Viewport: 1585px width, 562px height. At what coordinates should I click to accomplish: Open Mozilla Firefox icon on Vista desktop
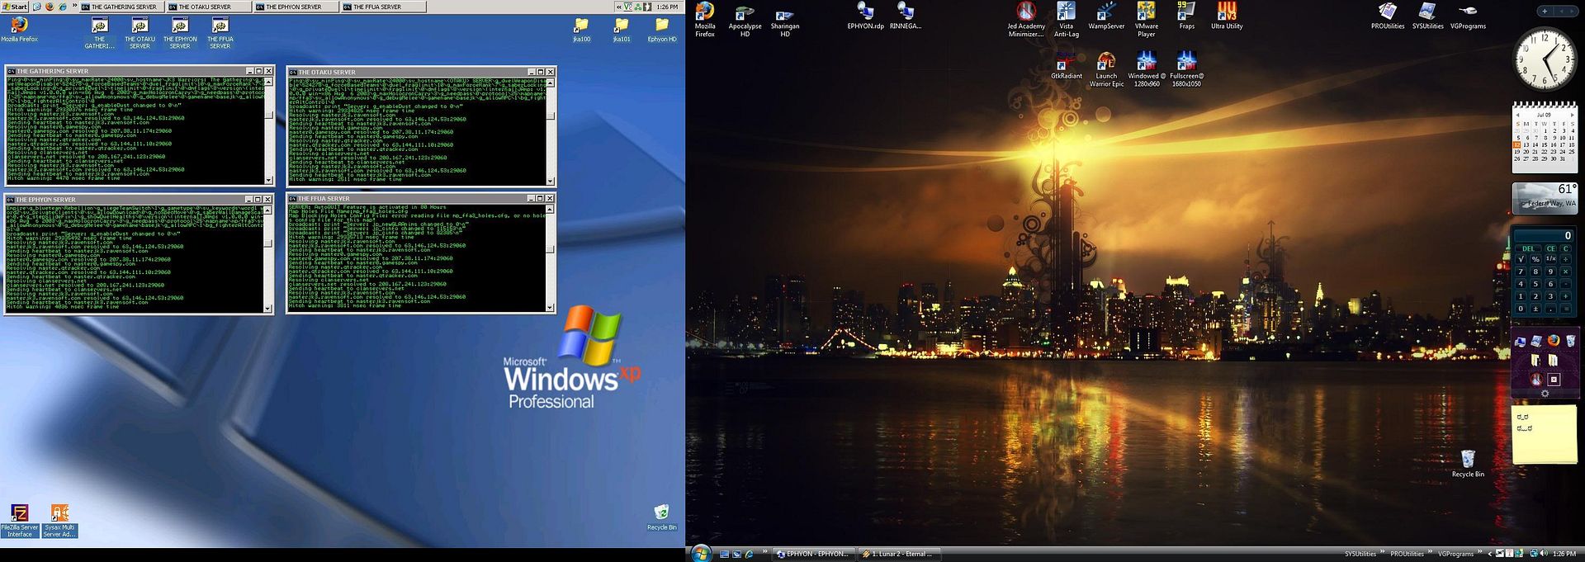705,20
